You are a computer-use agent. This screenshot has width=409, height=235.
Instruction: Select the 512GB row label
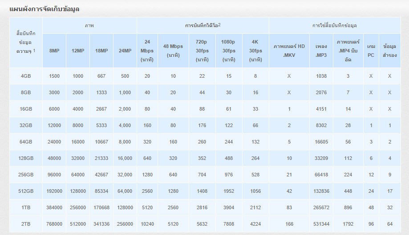[26, 191]
